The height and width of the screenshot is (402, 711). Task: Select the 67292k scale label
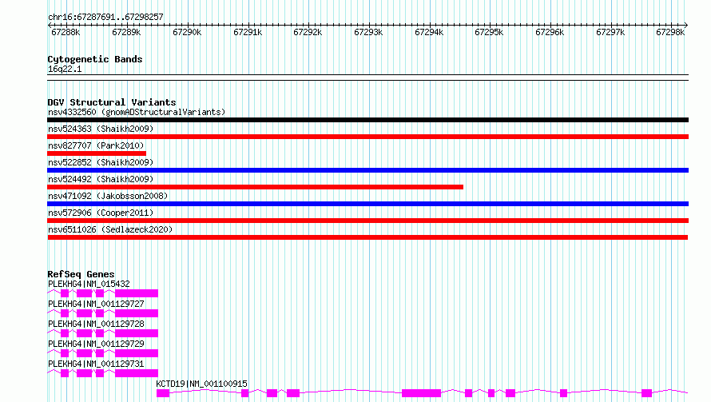[x=308, y=32]
